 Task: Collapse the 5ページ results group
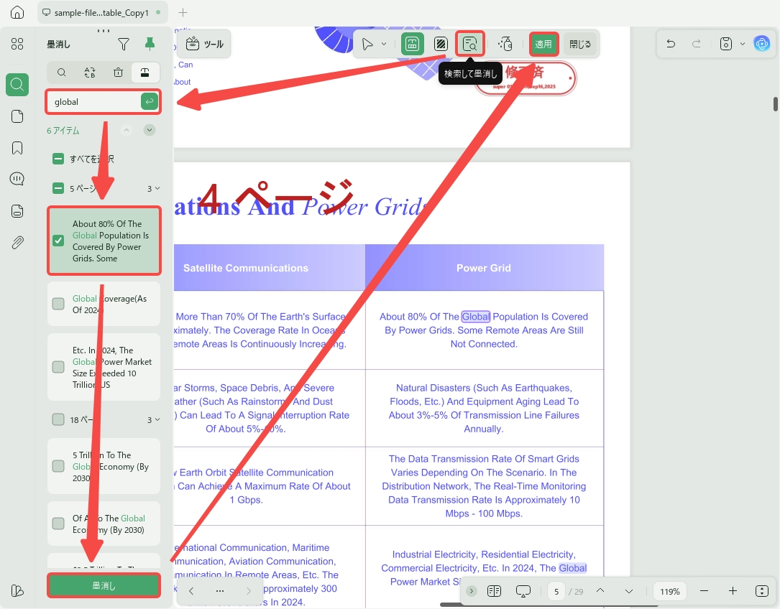pos(157,188)
